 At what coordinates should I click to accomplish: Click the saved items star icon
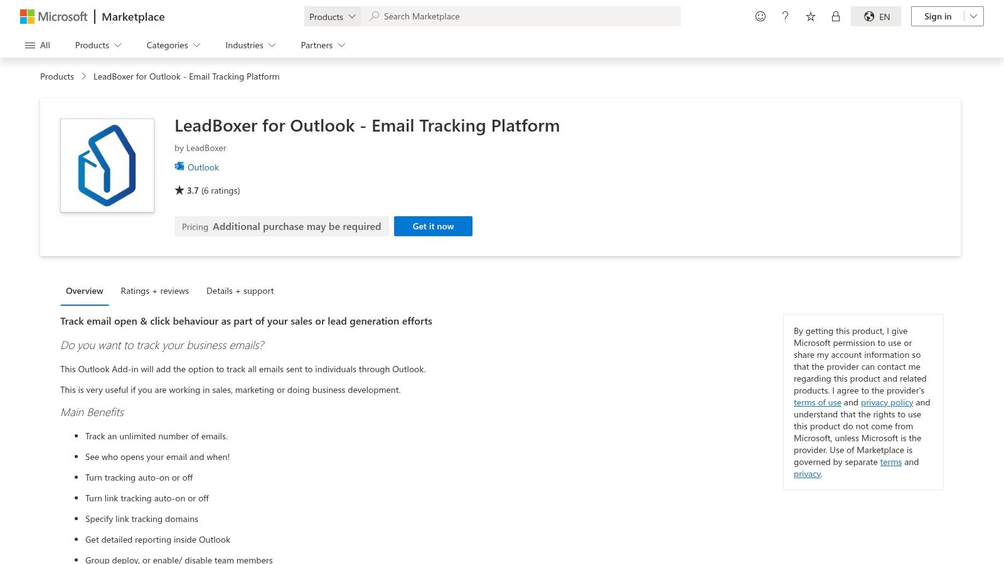(x=810, y=16)
